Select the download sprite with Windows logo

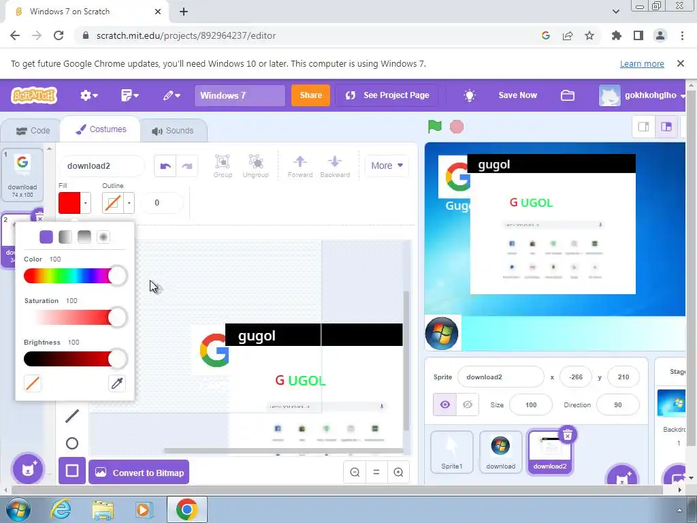[500, 452]
